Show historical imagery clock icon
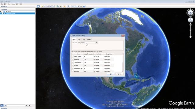This screenshot has width=195, height=109. tap(58, 6)
